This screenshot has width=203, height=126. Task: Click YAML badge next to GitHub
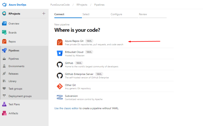pyautogui.click(x=79, y=63)
